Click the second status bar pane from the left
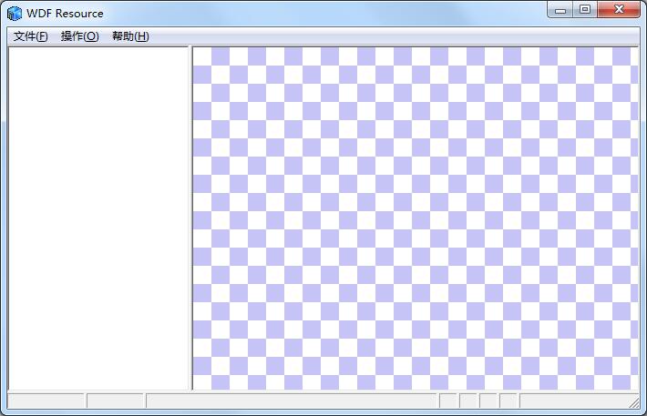647x416 pixels. [x=116, y=401]
